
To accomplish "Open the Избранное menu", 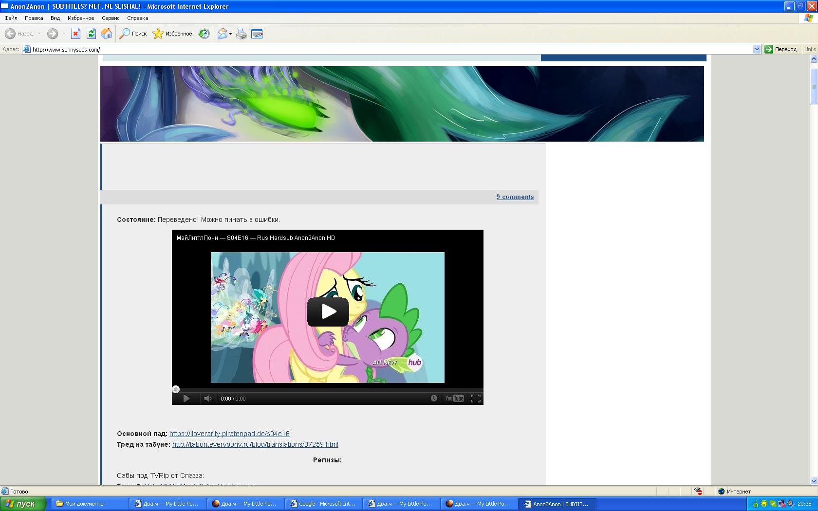I will click(81, 18).
